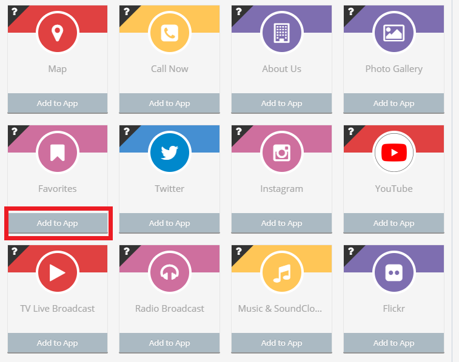Screen dimensions: 459x362
Task: Add Favorites to the app
Action: pyautogui.click(x=58, y=223)
